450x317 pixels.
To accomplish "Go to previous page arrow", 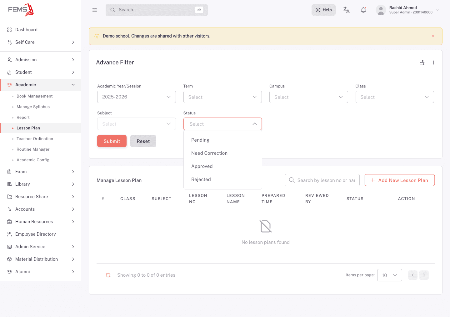I will click(x=413, y=275).
